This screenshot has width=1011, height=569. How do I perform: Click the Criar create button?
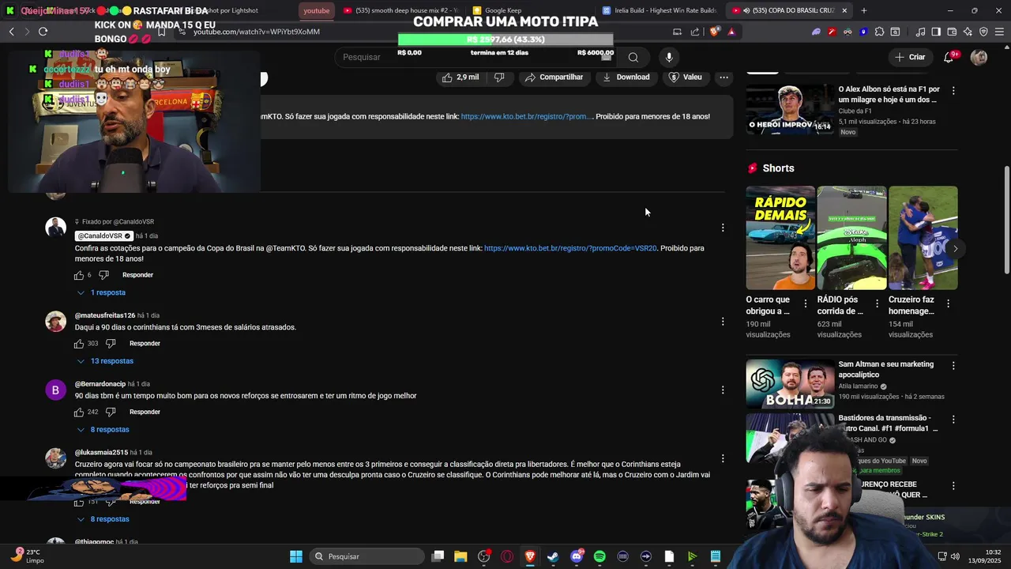[x=909, y=57]
